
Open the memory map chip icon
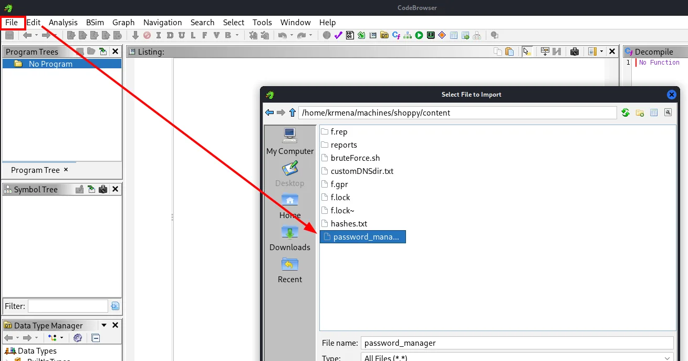click(431, 35)
